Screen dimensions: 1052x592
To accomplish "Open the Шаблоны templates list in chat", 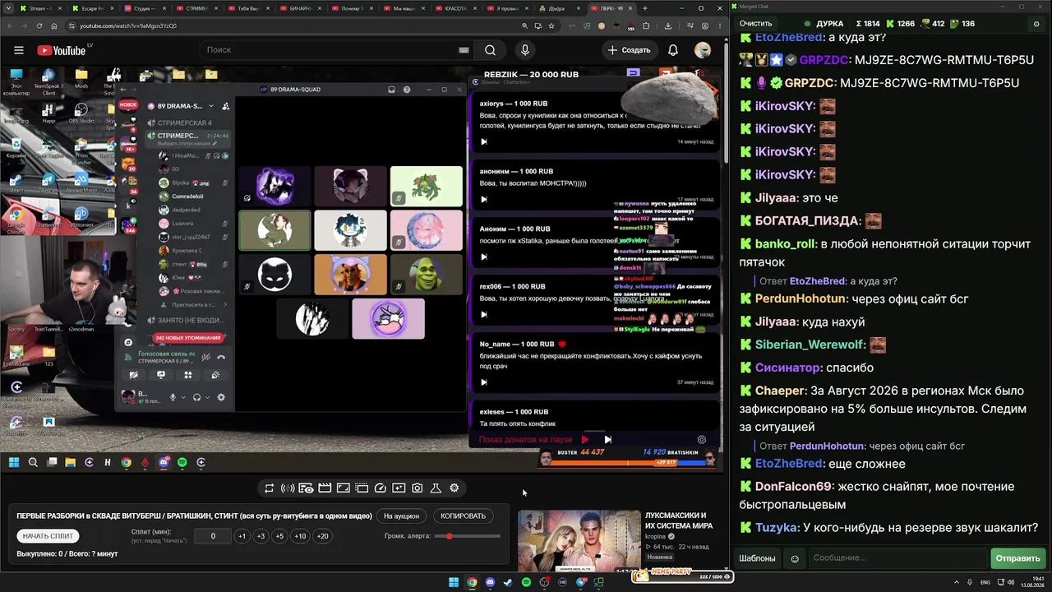I will (x=757, y=558).
